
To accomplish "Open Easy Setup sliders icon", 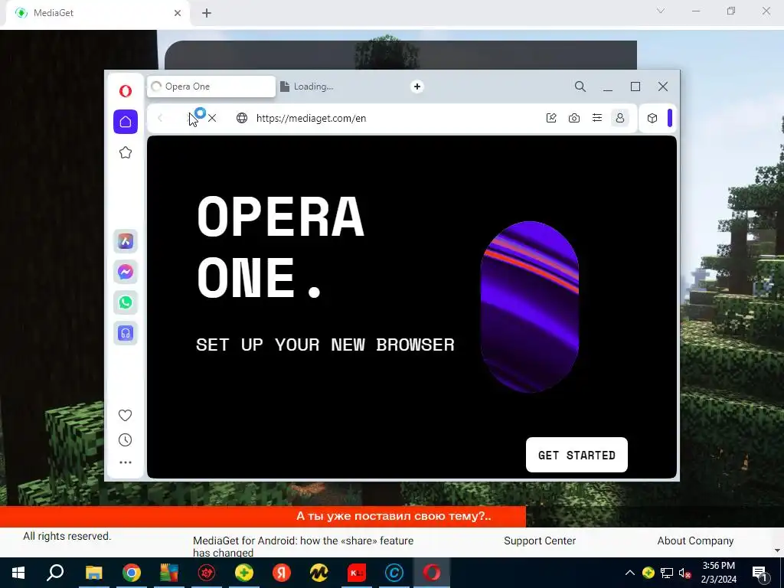I will 597,118.
